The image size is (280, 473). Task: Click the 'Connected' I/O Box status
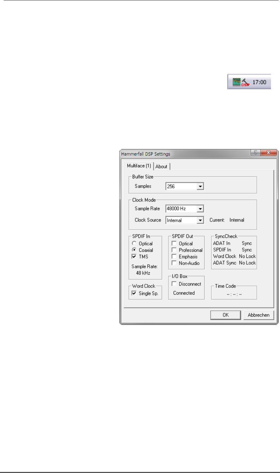(x=184, y=293)
